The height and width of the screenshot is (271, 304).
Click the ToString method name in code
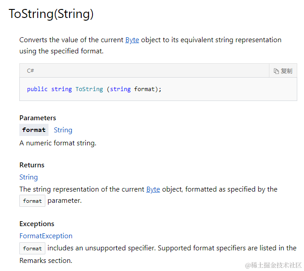click(x=89, y=89)
